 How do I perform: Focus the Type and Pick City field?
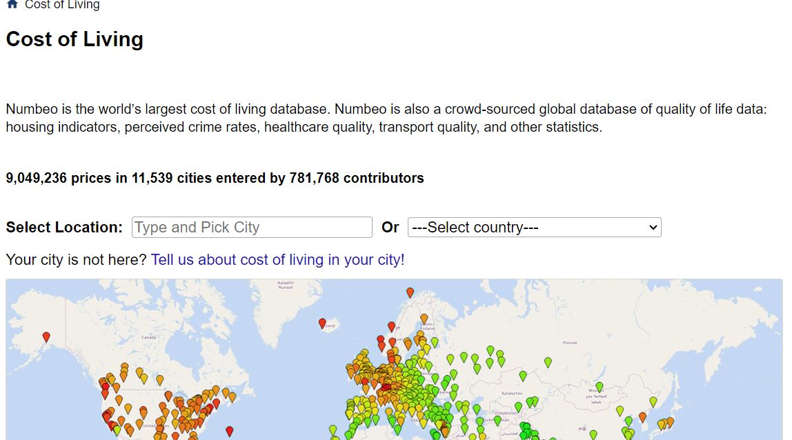click(x=252, y=228)
